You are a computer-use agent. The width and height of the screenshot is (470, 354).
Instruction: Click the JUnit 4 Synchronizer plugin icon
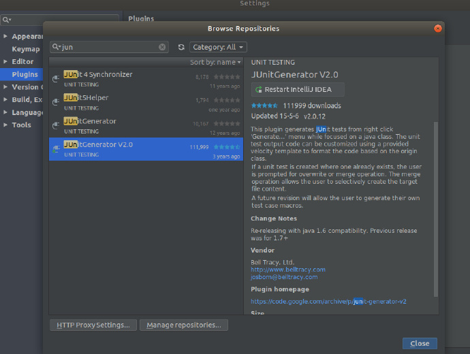(56, 79)
